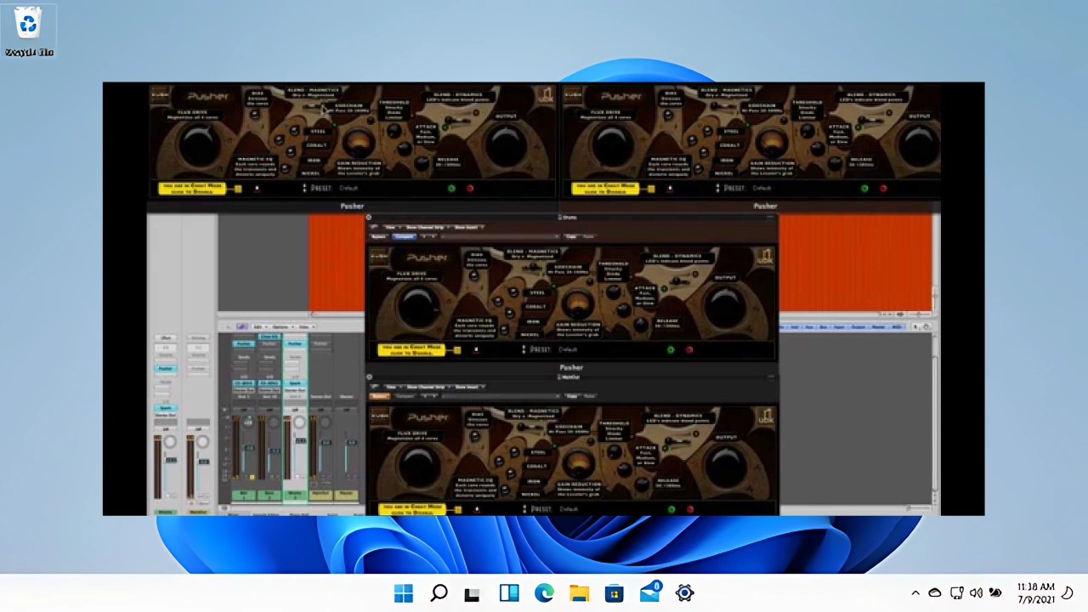Image resolution: width=1088 pixels, height=612 pixels.
Task: Open Microsoft Edge from taskbar
Action: pyautogui.click(x=544, y=593)
